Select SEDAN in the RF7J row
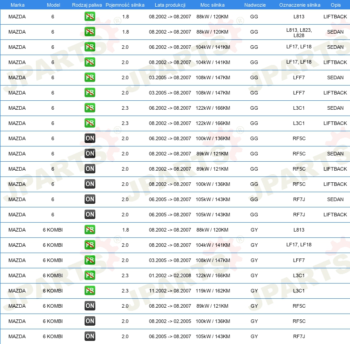 click(335, 199)
